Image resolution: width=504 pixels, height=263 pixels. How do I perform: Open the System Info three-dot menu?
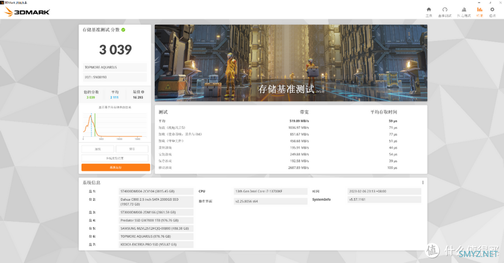tap(423, 182)
